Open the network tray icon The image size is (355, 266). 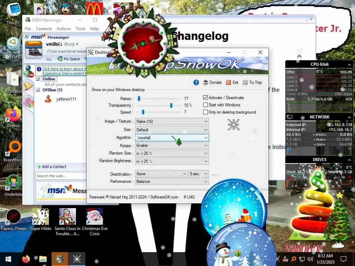pos(302,259)
